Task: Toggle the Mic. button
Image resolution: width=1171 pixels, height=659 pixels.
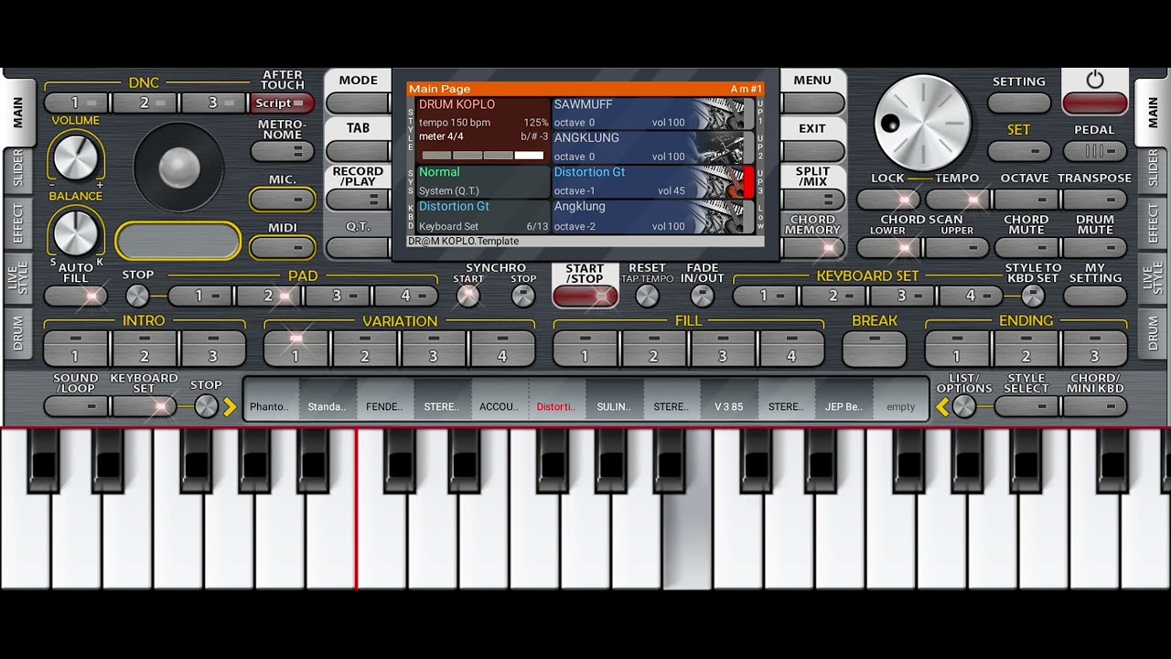Action: pos(282,200)
